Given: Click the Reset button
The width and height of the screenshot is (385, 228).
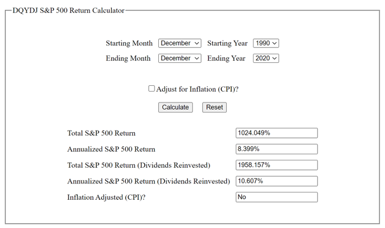Looking at the screenshot, I should pos(214,108).
